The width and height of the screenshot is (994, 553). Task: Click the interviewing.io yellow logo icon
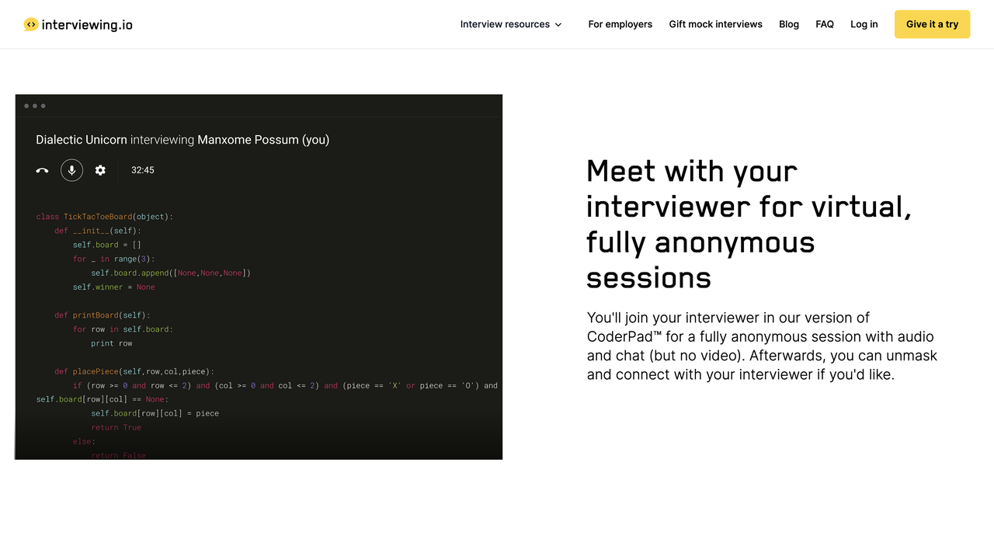31,25
